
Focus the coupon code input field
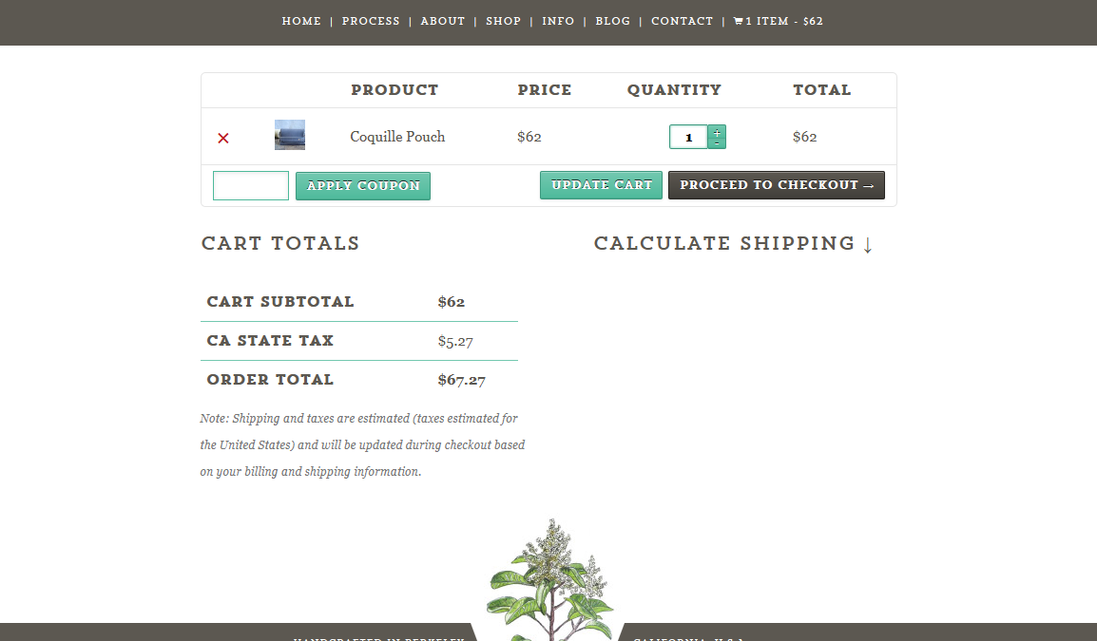(251, 186)
